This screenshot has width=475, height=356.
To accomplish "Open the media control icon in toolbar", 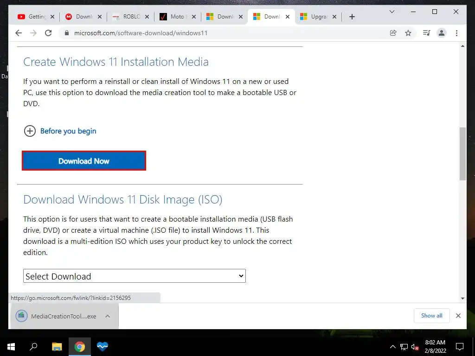I will pos(427,33).
